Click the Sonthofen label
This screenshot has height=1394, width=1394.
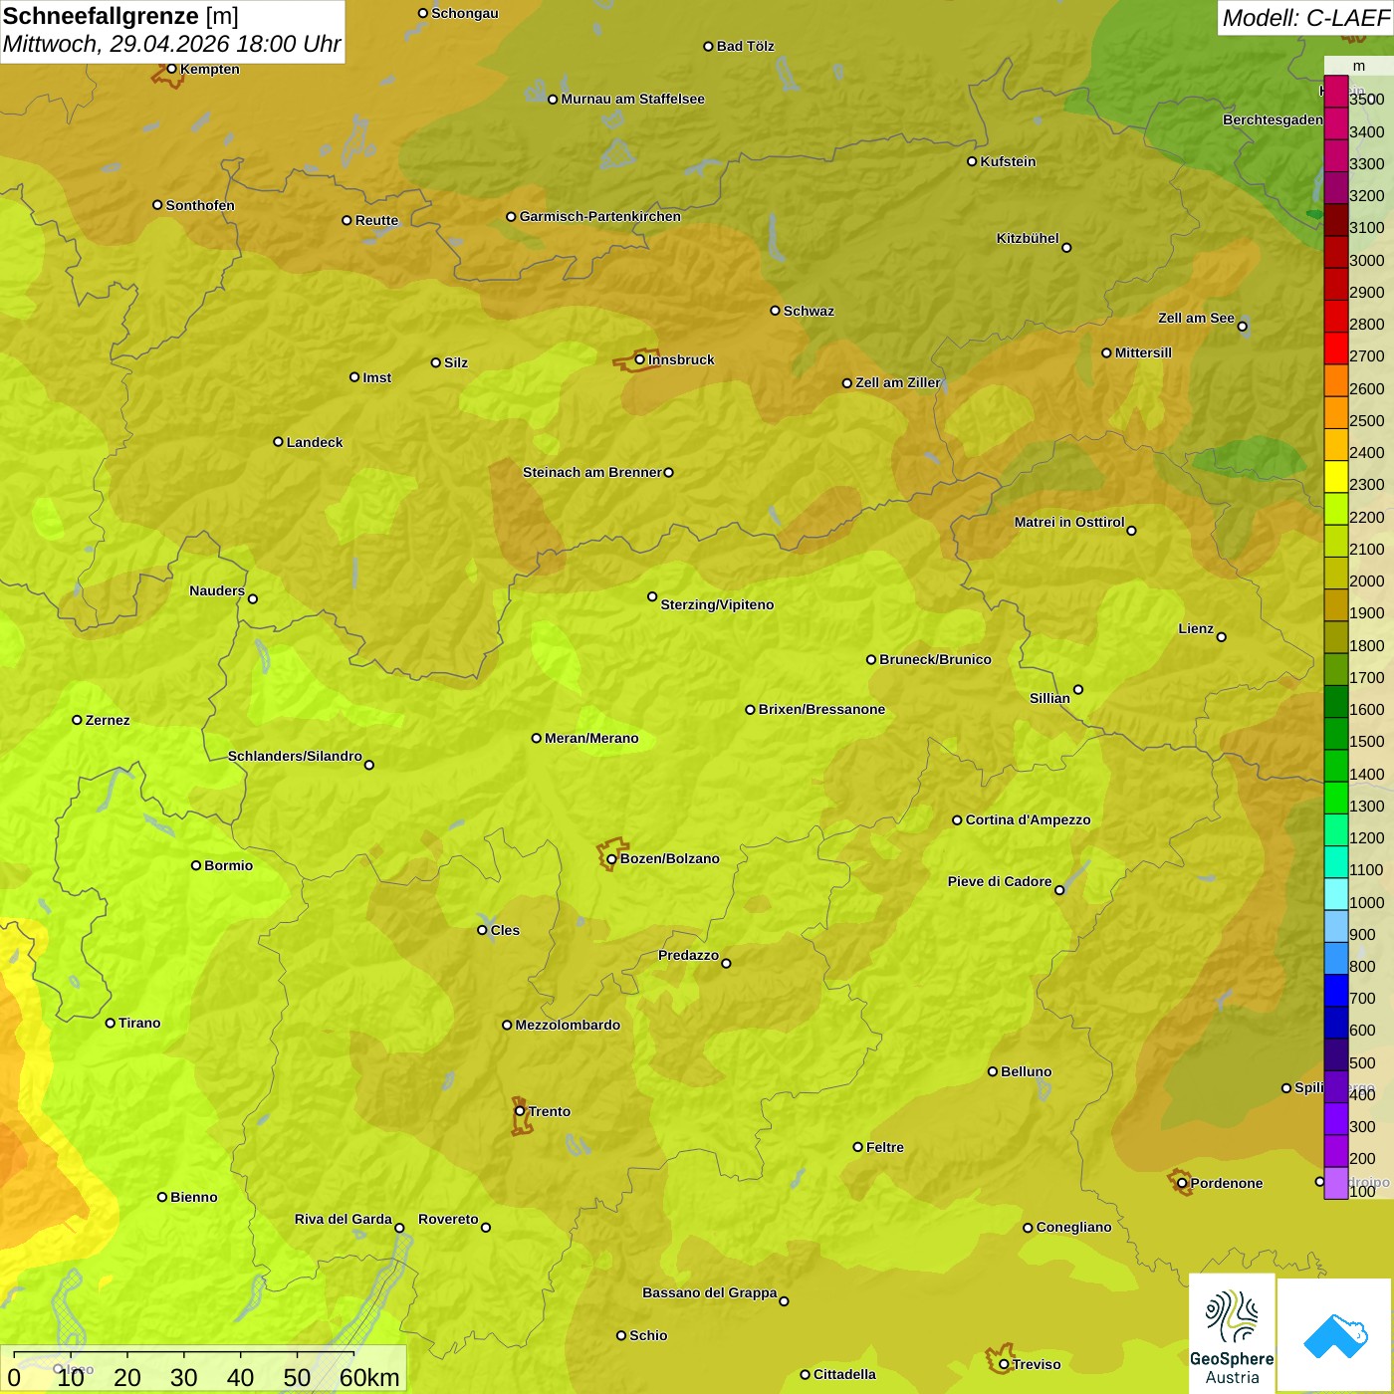[200, 205]
